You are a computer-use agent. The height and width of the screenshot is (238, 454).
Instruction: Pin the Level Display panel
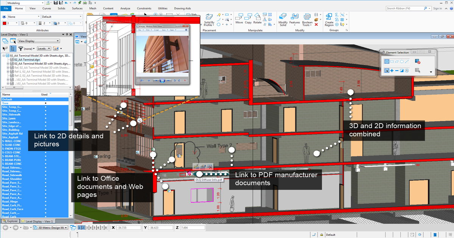[67, 34]
